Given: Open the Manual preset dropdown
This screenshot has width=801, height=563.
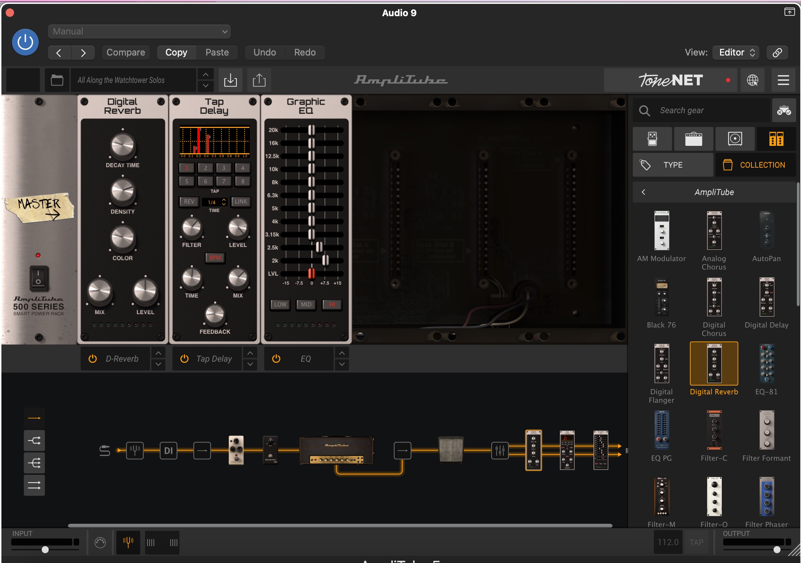Looking at the screenshot, I should (139, 32).
